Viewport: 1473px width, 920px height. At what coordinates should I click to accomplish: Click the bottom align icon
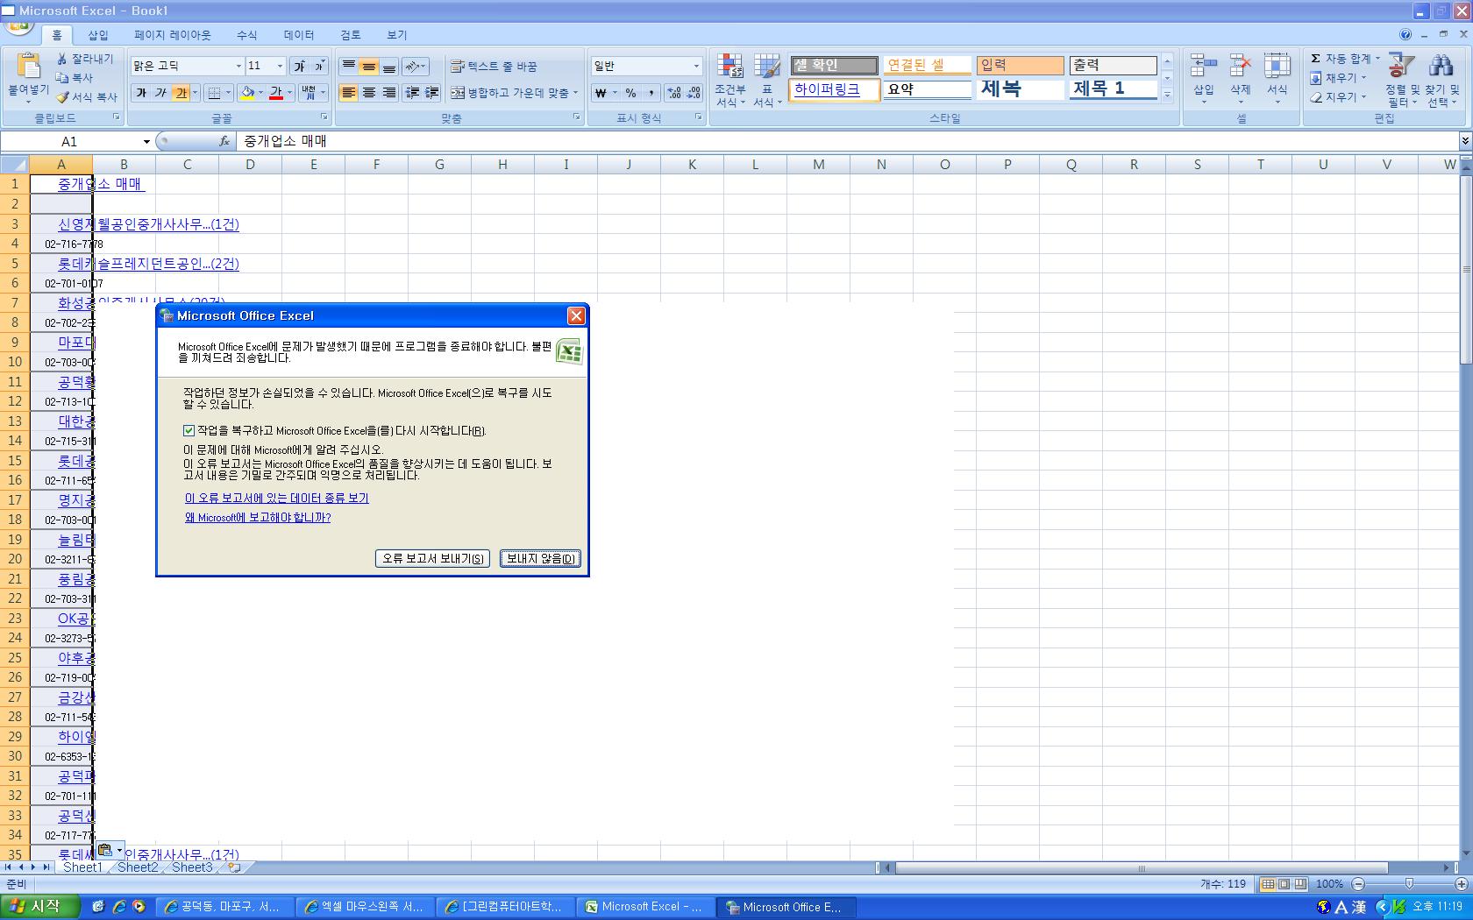click(x=389, y=66)
